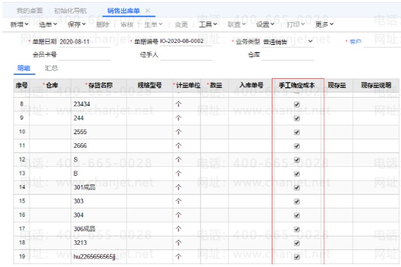Select the inventory cell 306成品

click(x=99, y=229)
